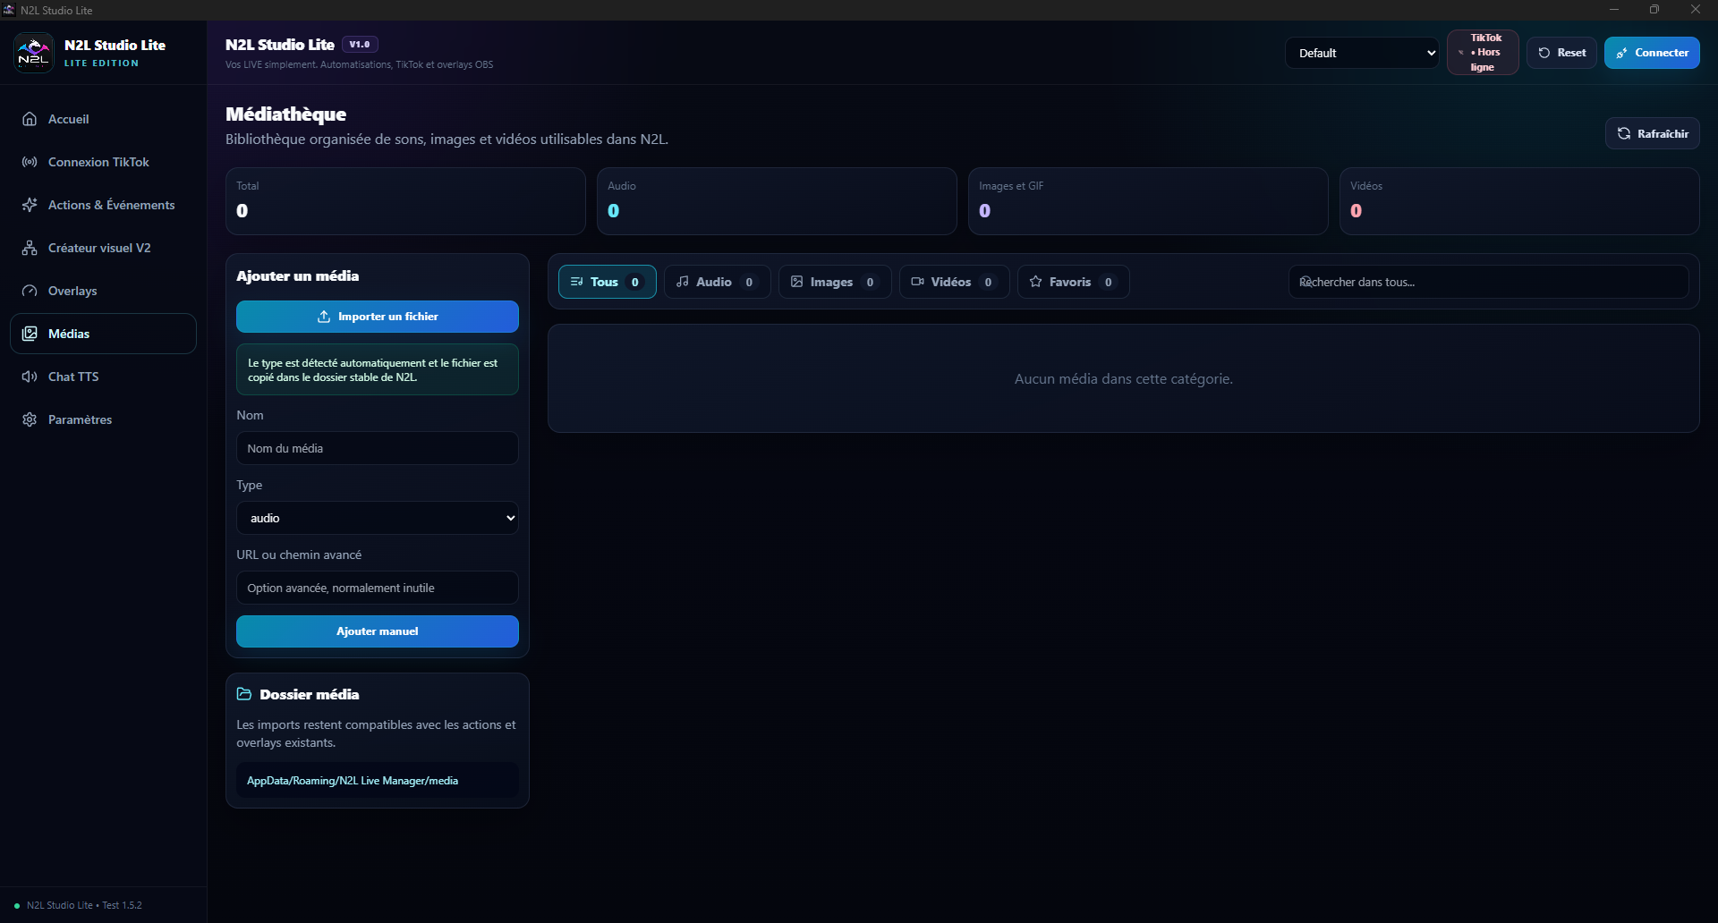Click the N2L logo in the sidebar
Viewport: 1718px width, 923px height.
tap(34, 53)
